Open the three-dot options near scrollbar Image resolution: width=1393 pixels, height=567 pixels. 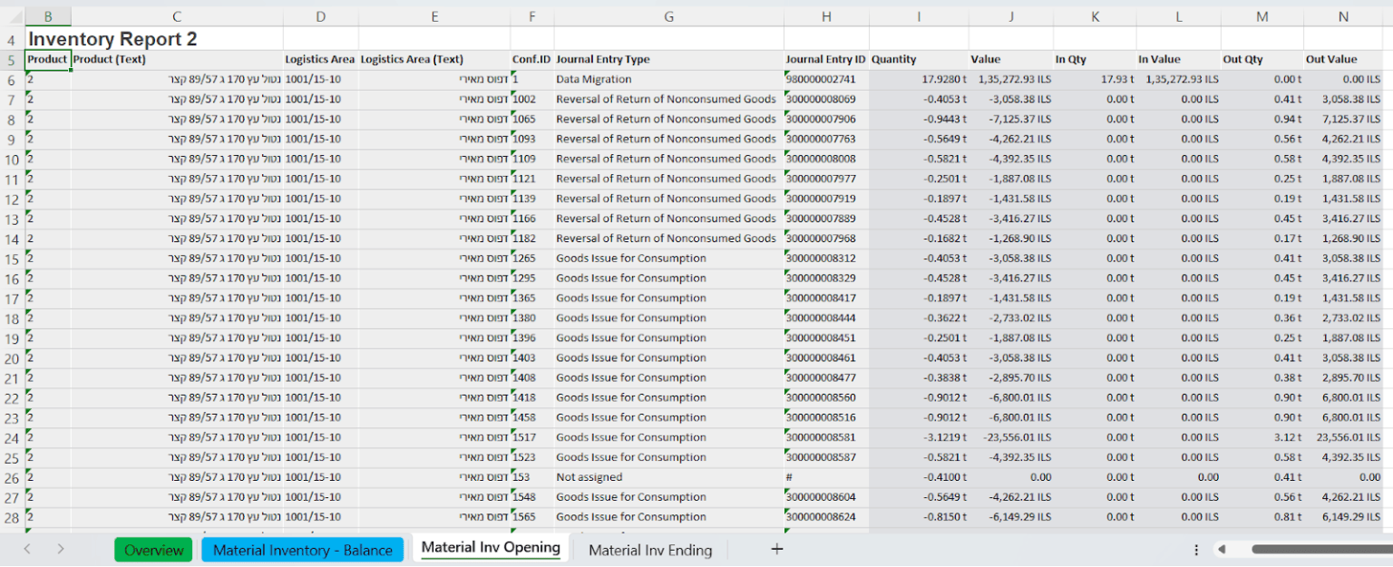1196,550
